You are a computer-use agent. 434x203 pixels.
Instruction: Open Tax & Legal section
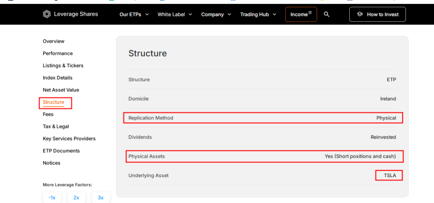pos(56,126)
